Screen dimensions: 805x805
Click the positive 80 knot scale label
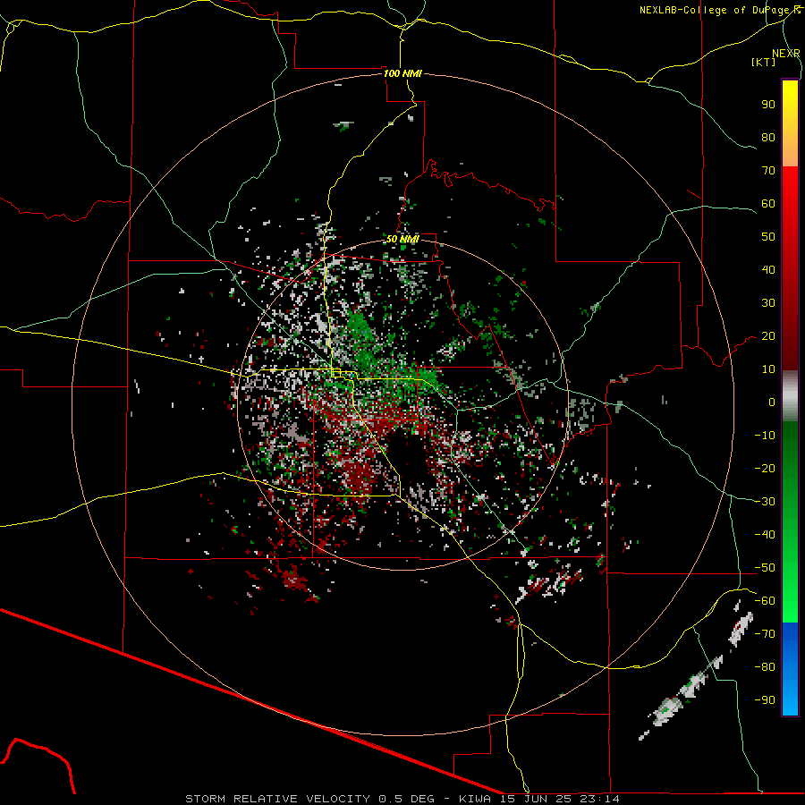(x=768, y=138)
